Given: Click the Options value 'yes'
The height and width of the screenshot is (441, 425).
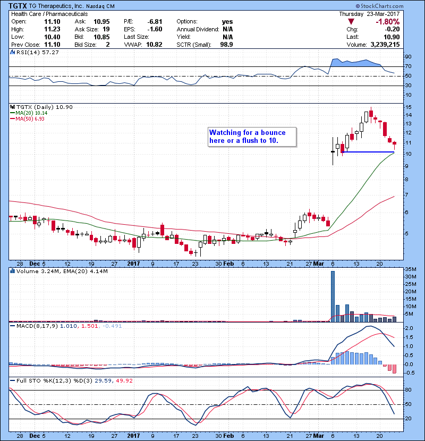Looking at the screenshot, I should (227, 22).
